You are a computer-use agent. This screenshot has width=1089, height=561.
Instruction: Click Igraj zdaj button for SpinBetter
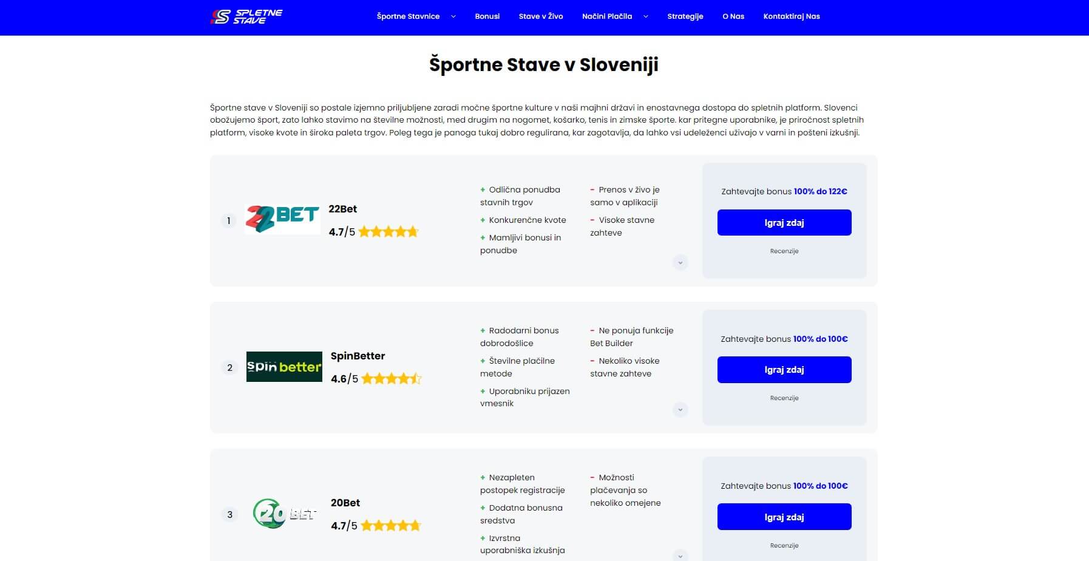[784, 370]
